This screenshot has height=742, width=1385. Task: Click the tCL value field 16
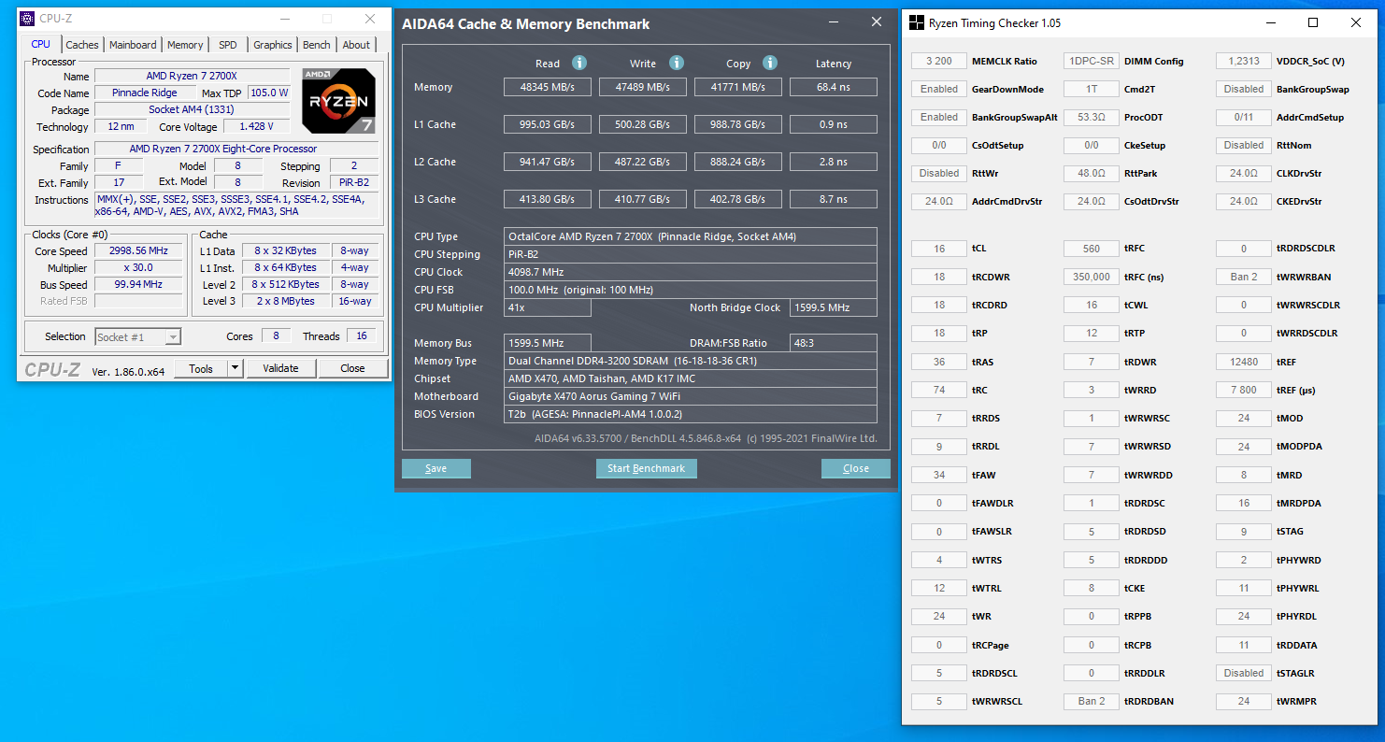[939, 249]
